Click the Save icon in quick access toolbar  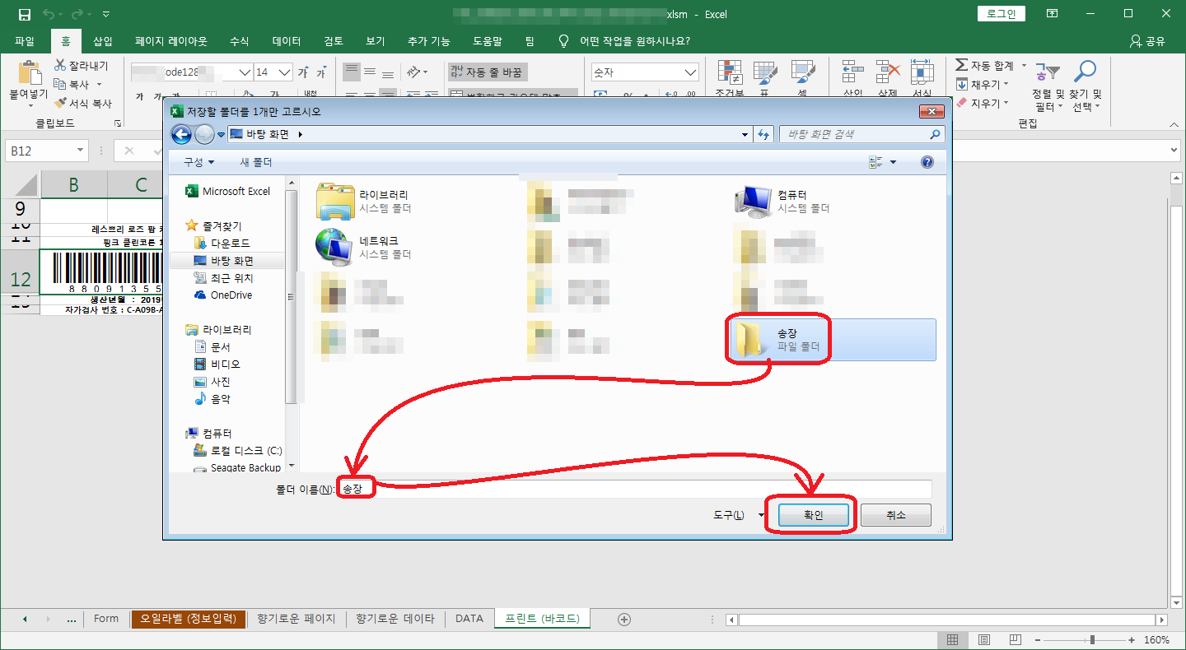tap(25, 14)
